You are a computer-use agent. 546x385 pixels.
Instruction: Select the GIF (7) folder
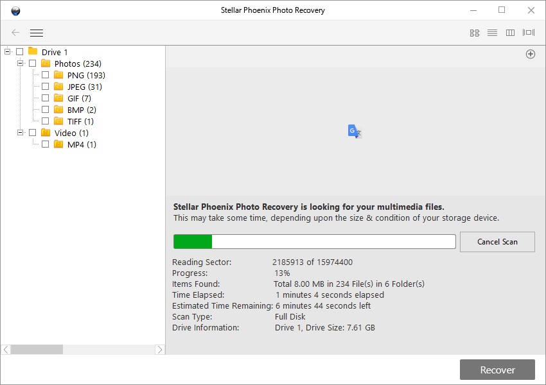[78, 98]
